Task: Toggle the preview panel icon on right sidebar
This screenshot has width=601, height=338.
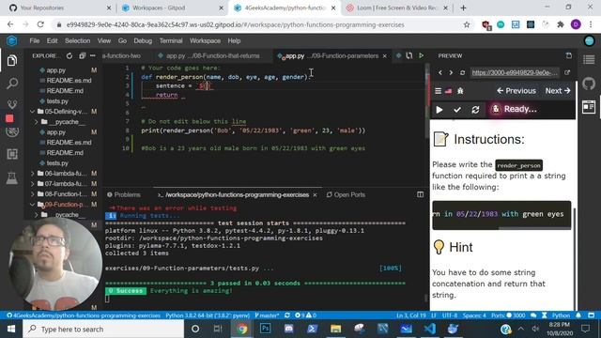Action: click(589, 107)
